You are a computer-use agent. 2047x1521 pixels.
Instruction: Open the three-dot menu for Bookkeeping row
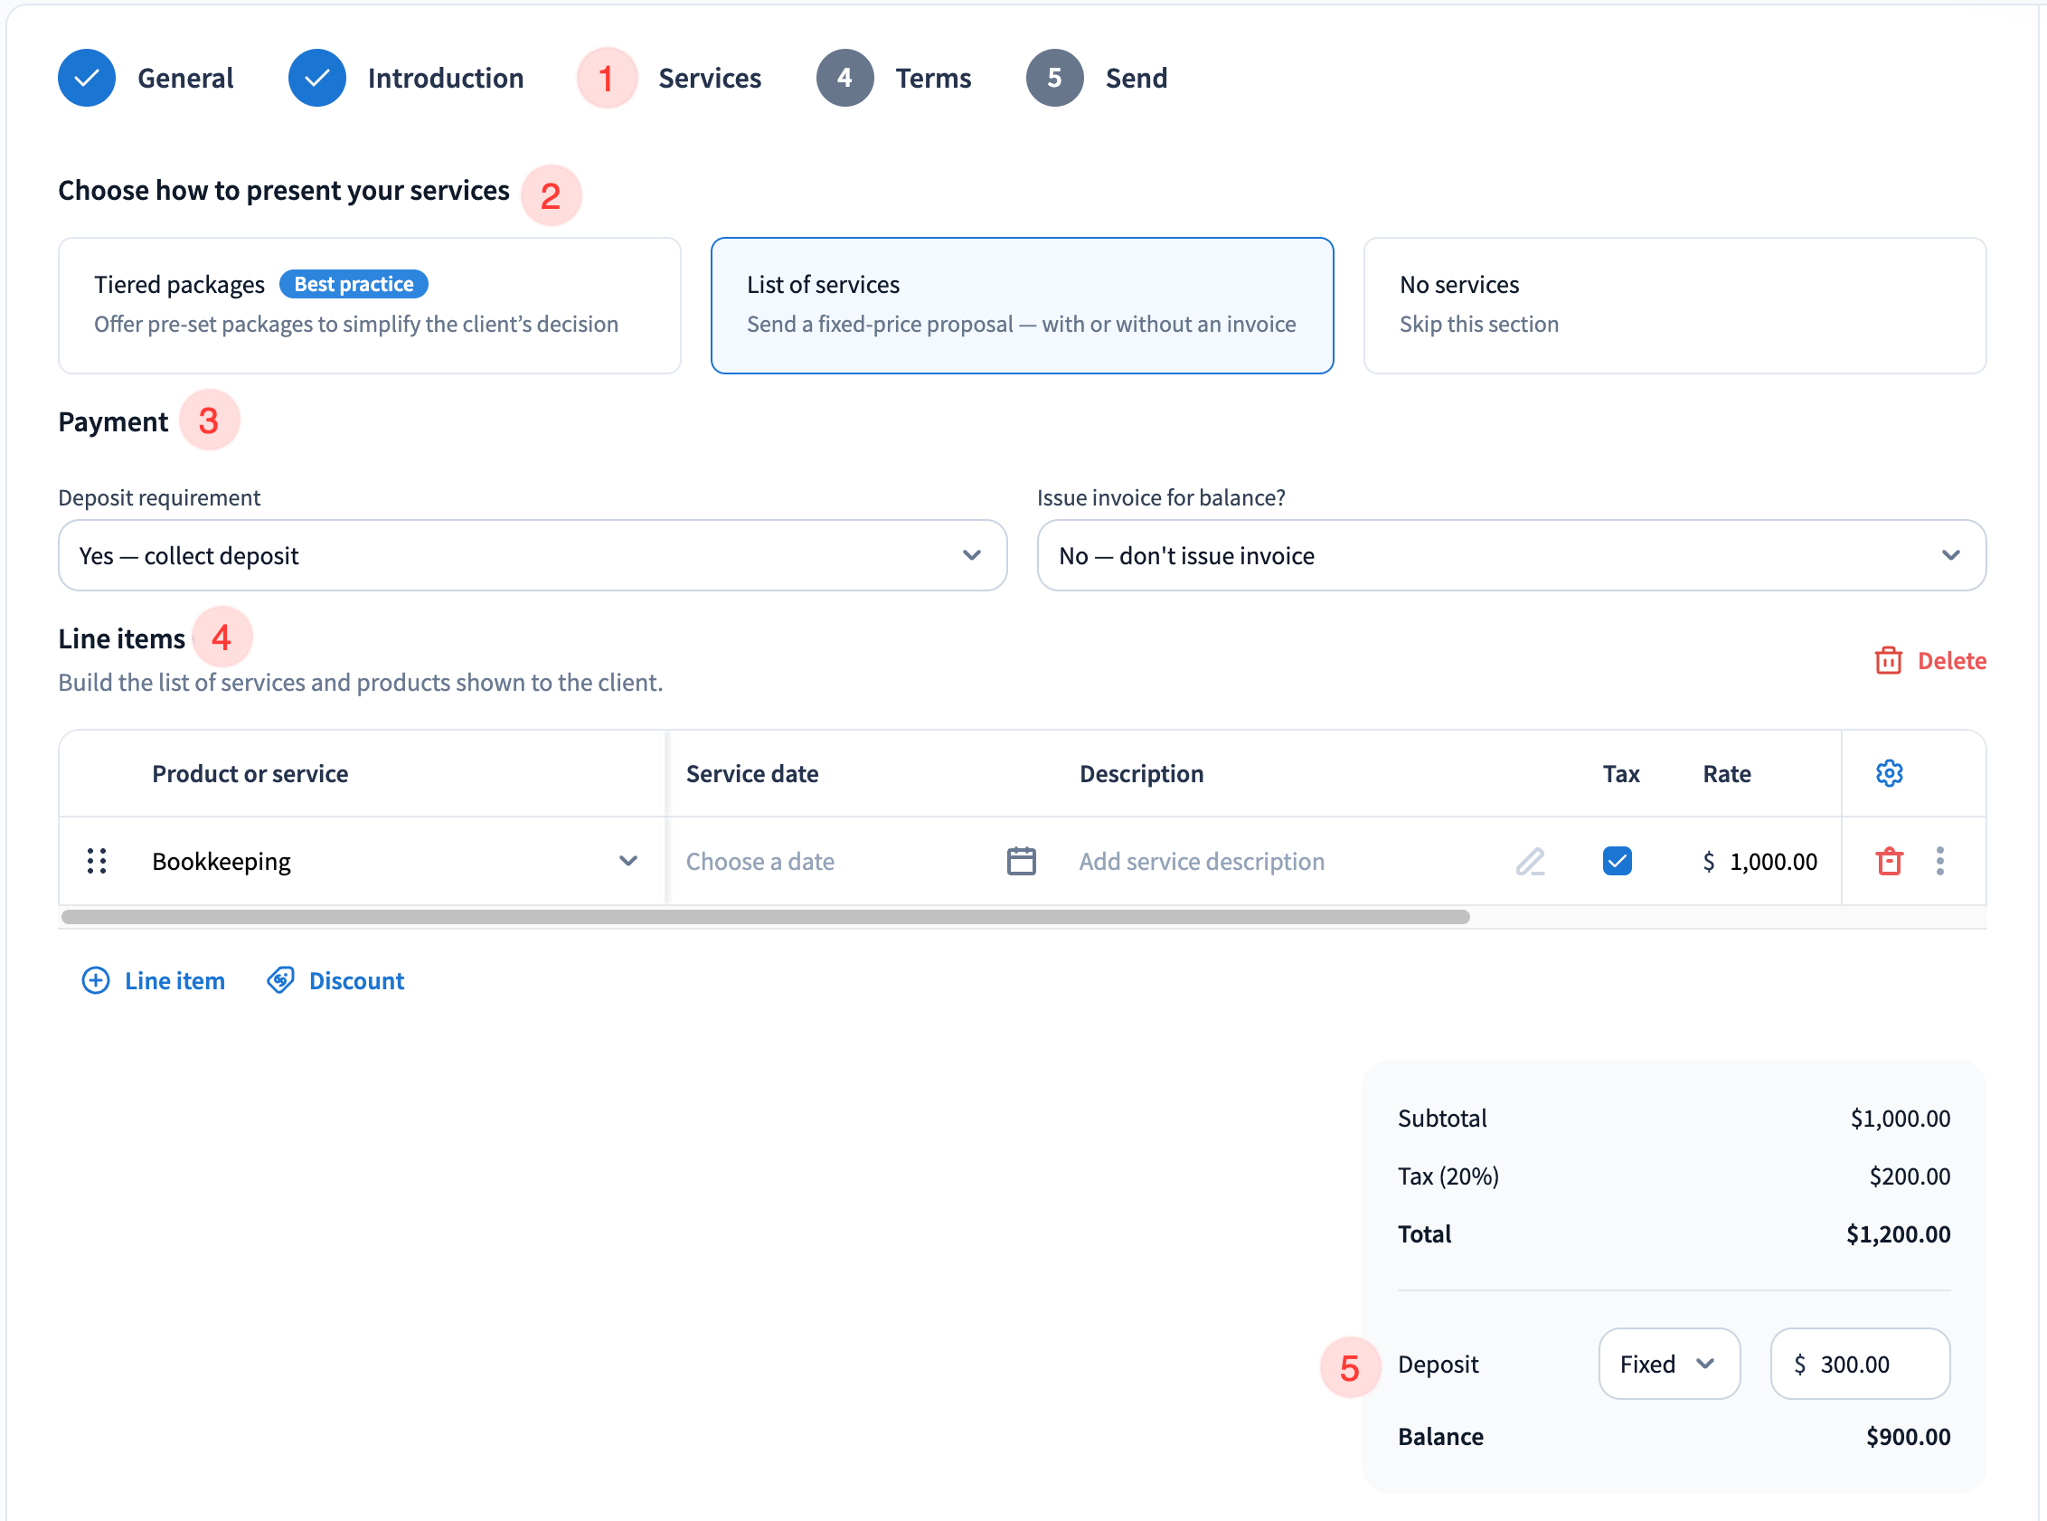click(x=1940, y=861)
